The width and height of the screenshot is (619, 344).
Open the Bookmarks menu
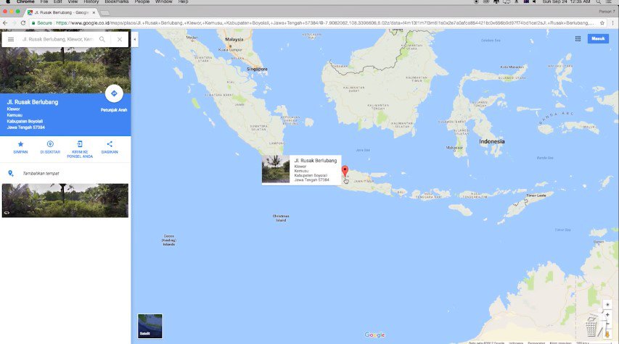tap(116, 2)
